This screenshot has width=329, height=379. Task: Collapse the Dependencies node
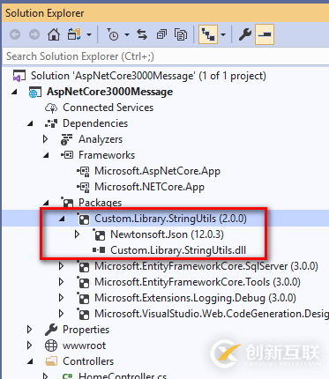[30, 124]
